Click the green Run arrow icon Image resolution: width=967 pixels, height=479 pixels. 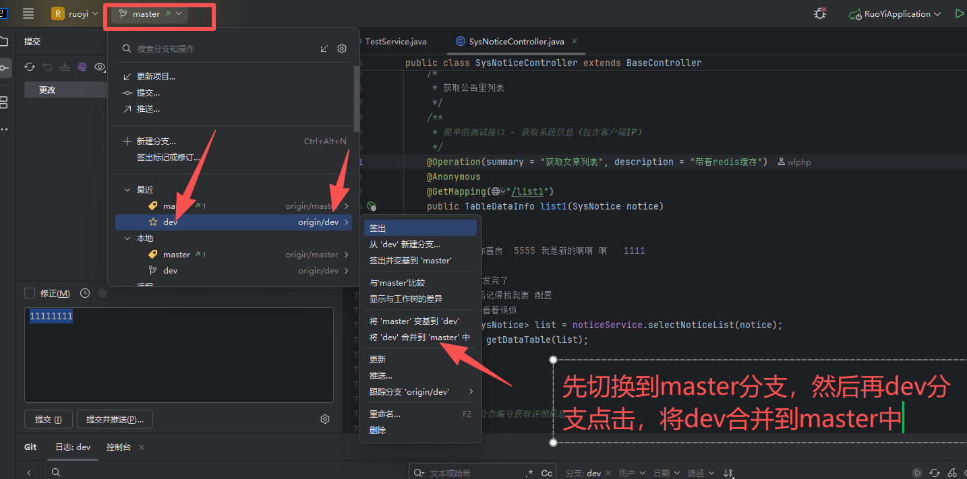(x=959, y=13)
